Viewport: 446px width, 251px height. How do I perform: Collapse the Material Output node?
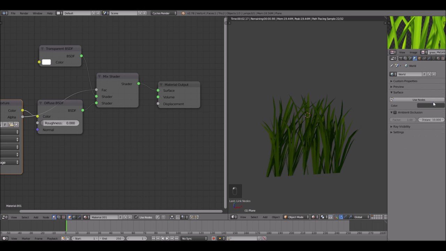[161, 85]
